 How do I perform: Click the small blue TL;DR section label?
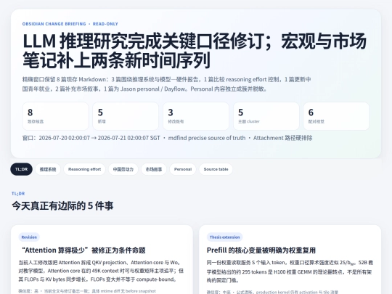(x=18, y=194)
